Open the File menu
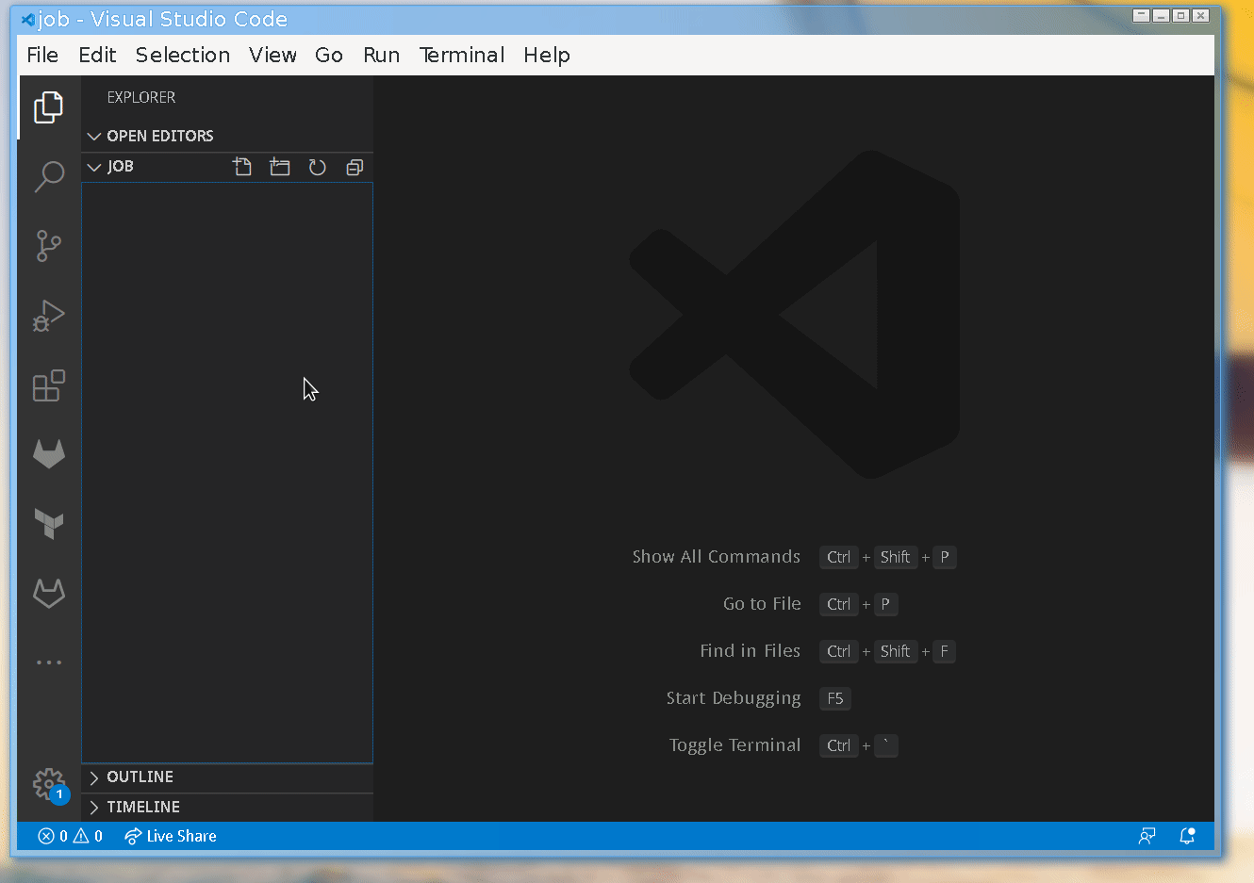Image resolution: width=1254 pixels, height=883 pixels. (x=42, y=55)
